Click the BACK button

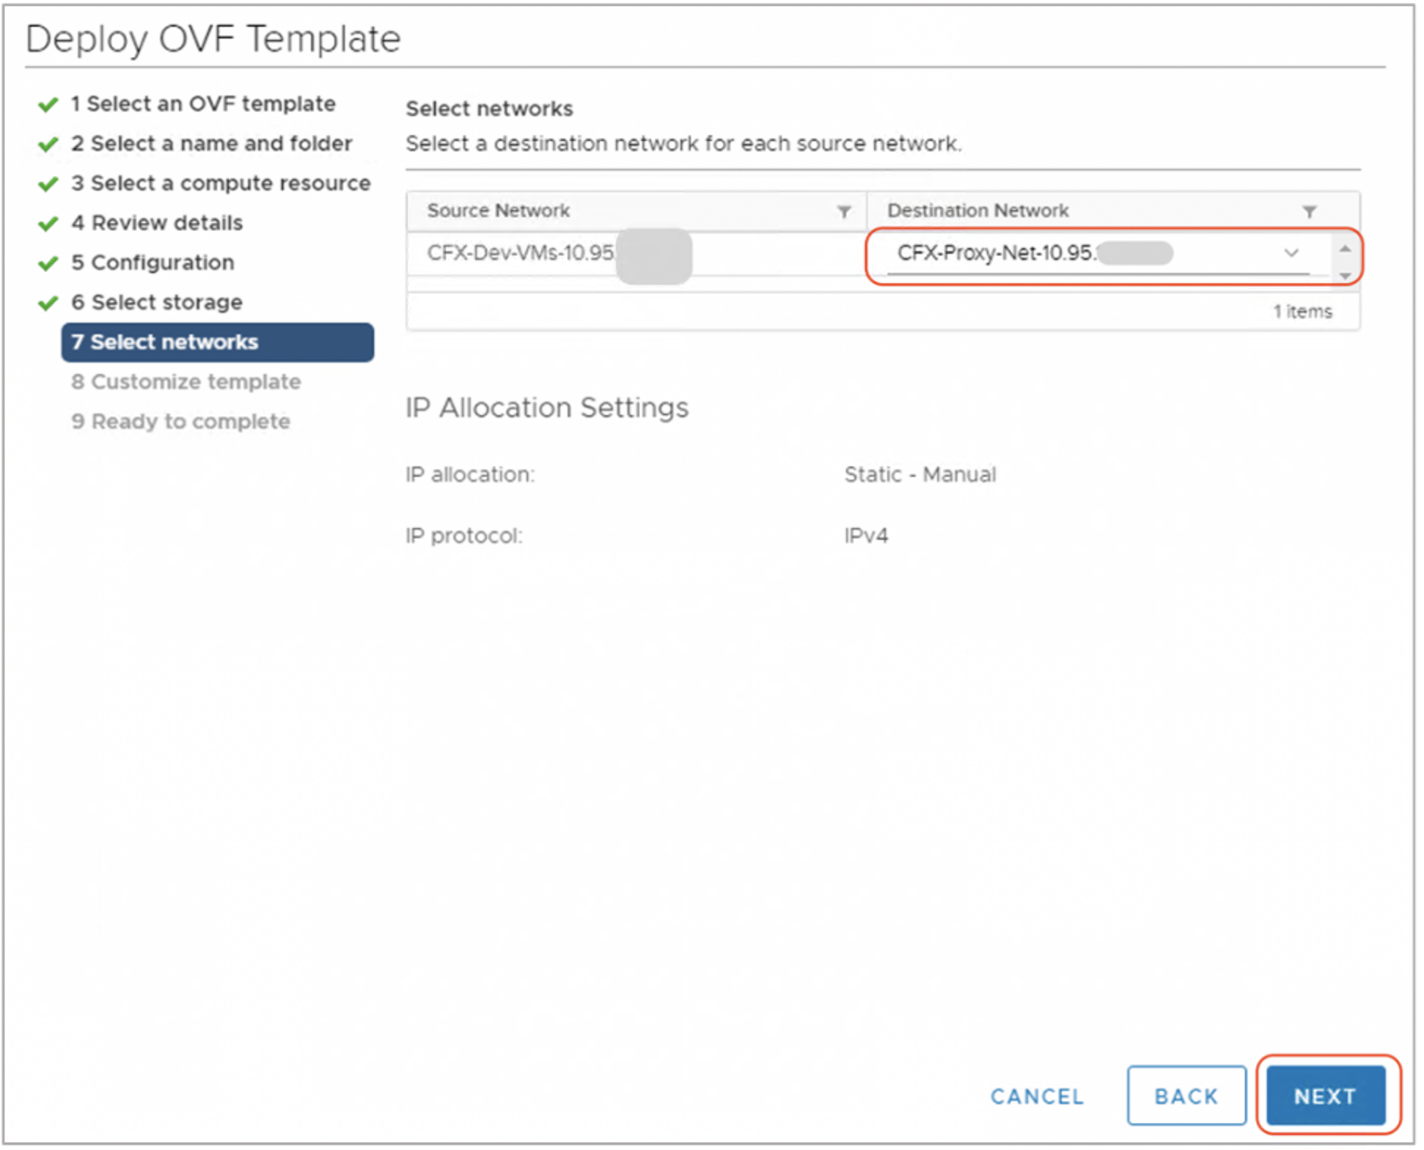click(1186, 1096)
